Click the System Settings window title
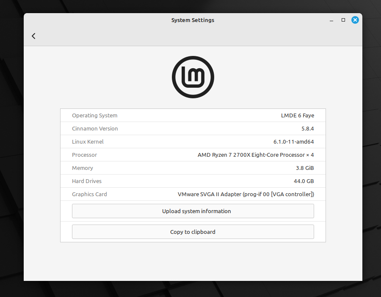381x297 pixels. [x=193, y=20]
